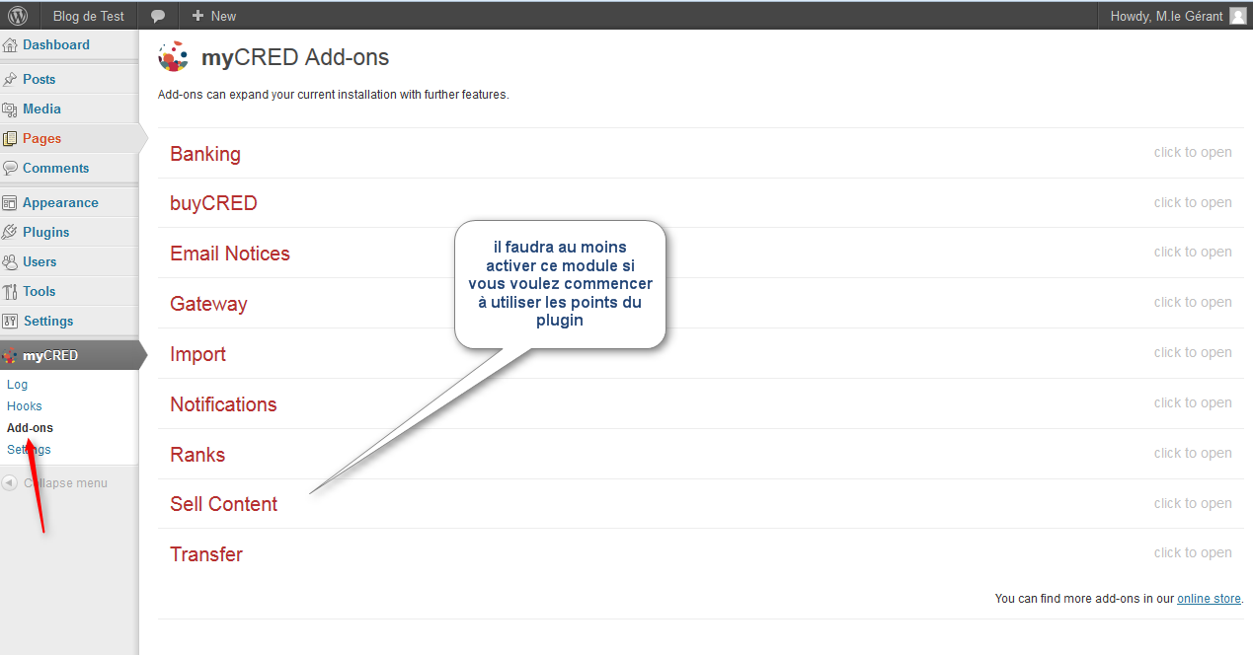1253x655 pixels.
Task: Expand the Transfer add-on
Action: (206, 554)
